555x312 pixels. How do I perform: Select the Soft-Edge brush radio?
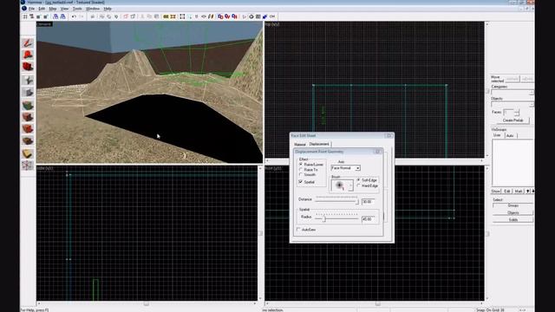coord(358,180)
